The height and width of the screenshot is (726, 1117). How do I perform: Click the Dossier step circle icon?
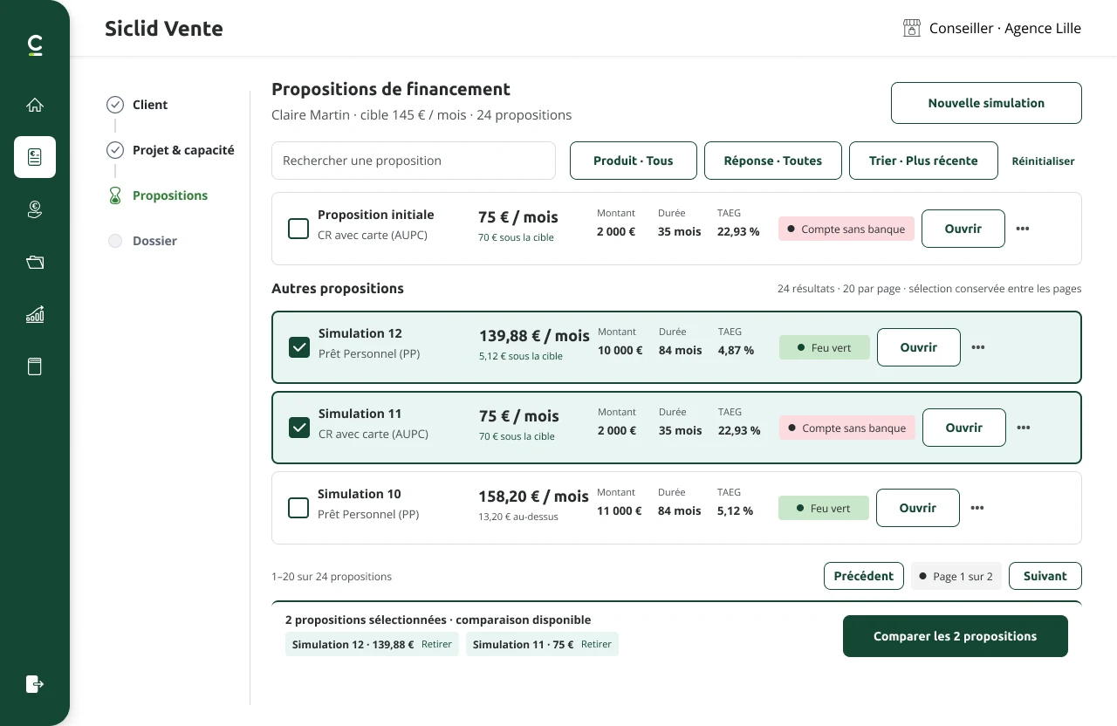115,241
